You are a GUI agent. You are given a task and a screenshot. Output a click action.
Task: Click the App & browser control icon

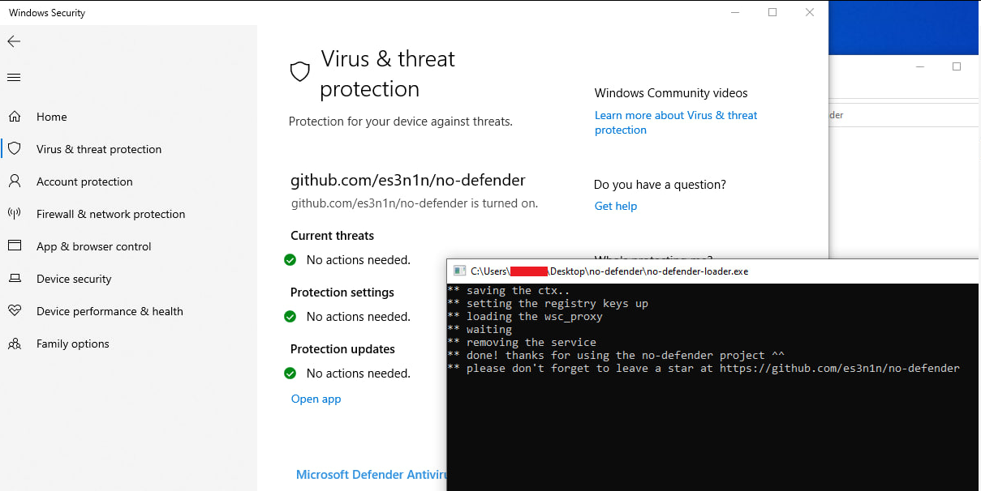(x=14, y=246)
